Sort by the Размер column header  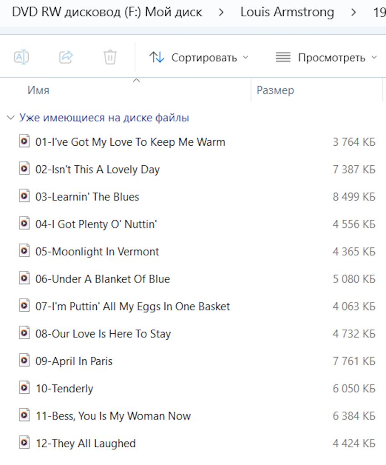pyautogui.click(x=275, y=90)
